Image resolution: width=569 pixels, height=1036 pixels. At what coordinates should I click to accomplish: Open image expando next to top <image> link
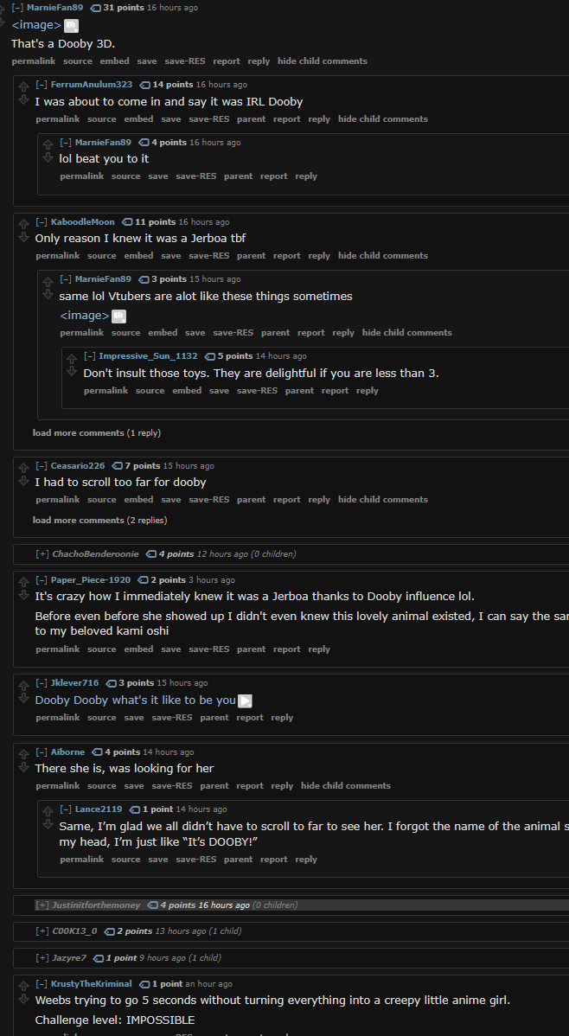click(x=72, y=26)
